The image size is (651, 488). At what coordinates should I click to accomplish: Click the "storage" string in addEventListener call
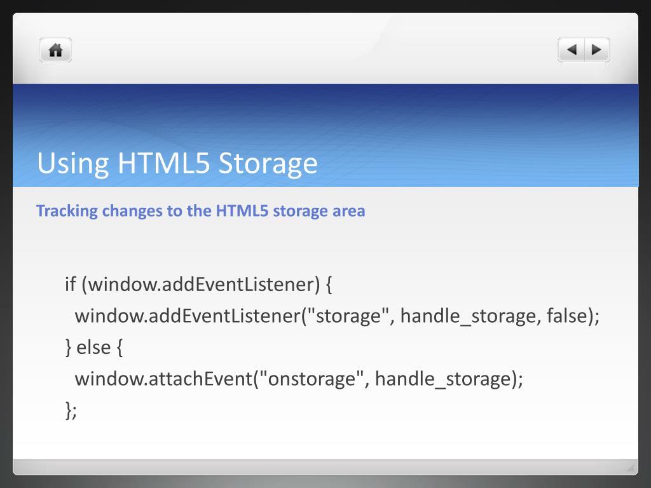tap(348, 316)
